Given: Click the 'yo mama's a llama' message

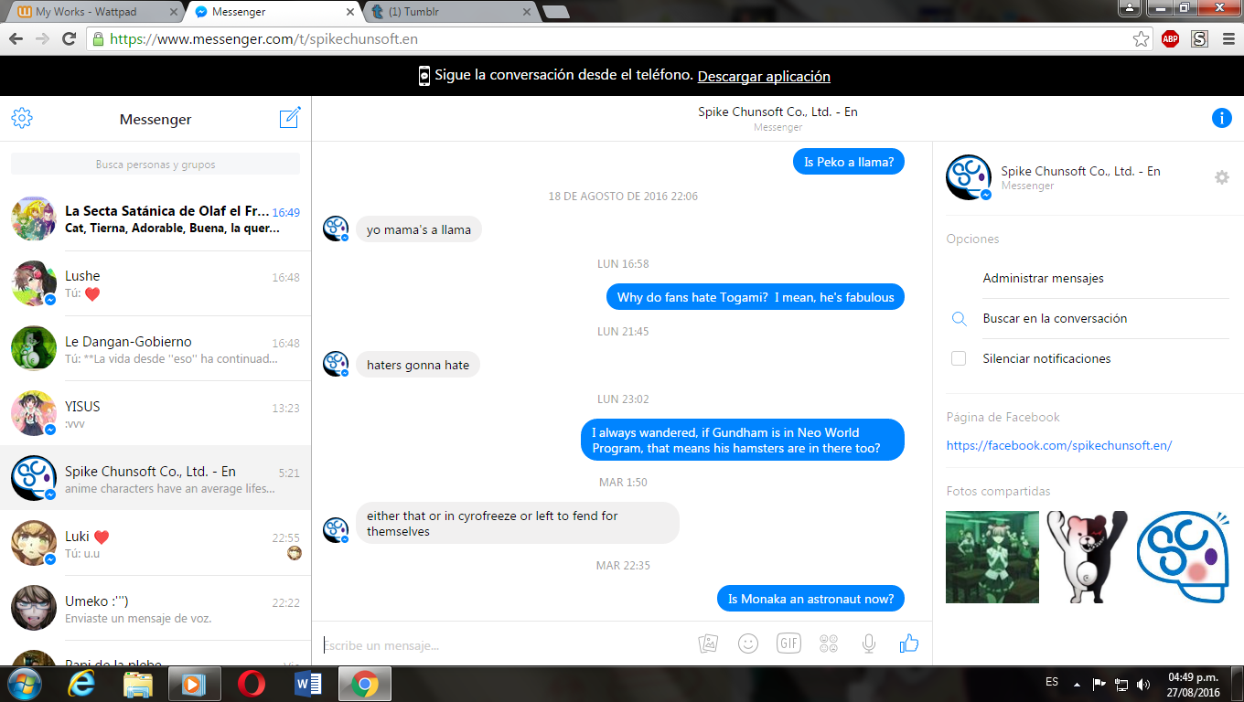Looking at the screenshot, I should coord(419,229).
